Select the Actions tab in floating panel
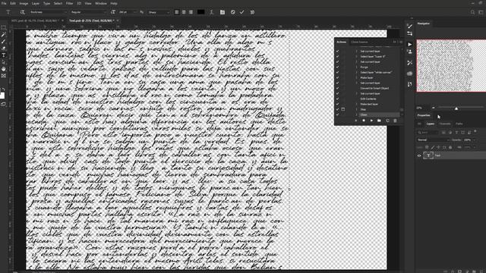This screenshot has height=273, width=486. pyautogui.click(x=341, y=42)
